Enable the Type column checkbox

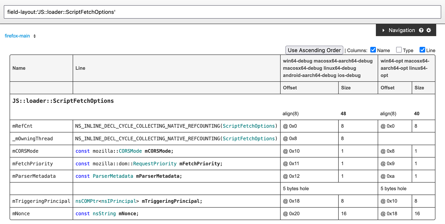[x=399, y=50]
